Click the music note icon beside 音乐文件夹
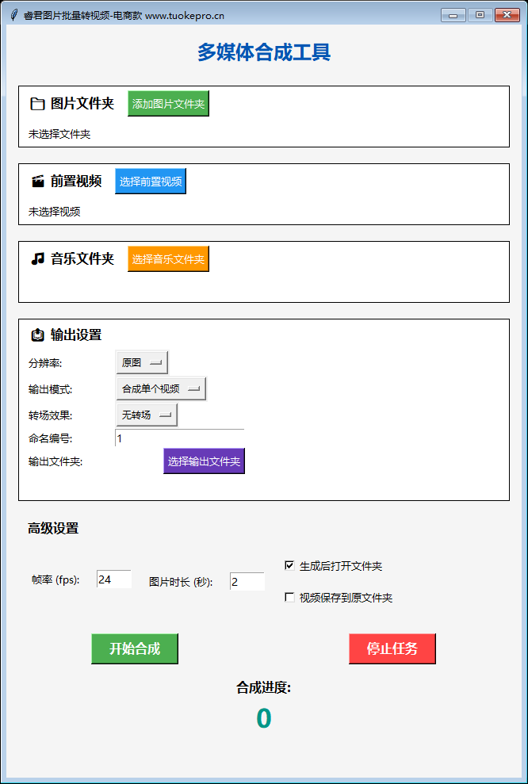Screen dimensions: 528x784 (x=37, y=259)
